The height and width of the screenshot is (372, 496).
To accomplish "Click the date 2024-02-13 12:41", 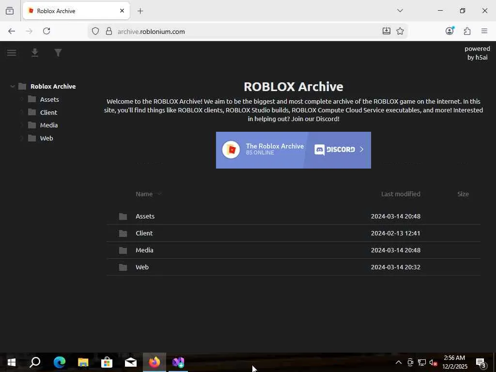I will pyautogui.click(x=395, y=233).
